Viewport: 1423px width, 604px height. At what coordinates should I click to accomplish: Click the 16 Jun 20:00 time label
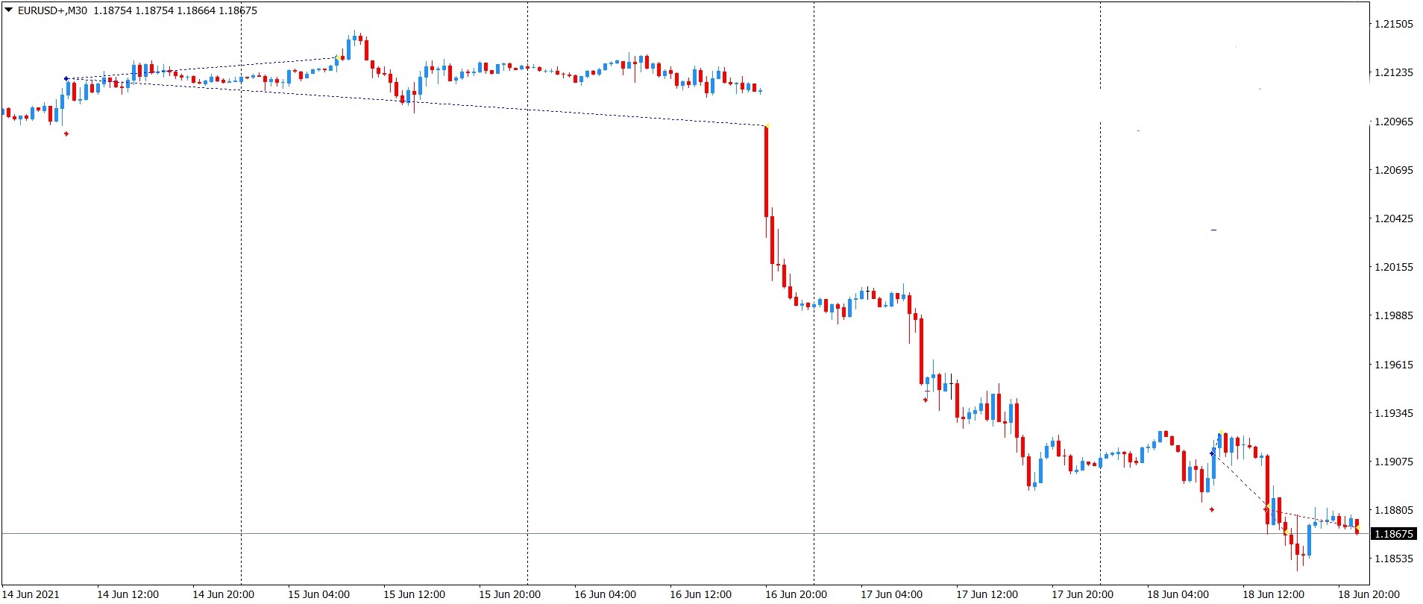(796, 594)
